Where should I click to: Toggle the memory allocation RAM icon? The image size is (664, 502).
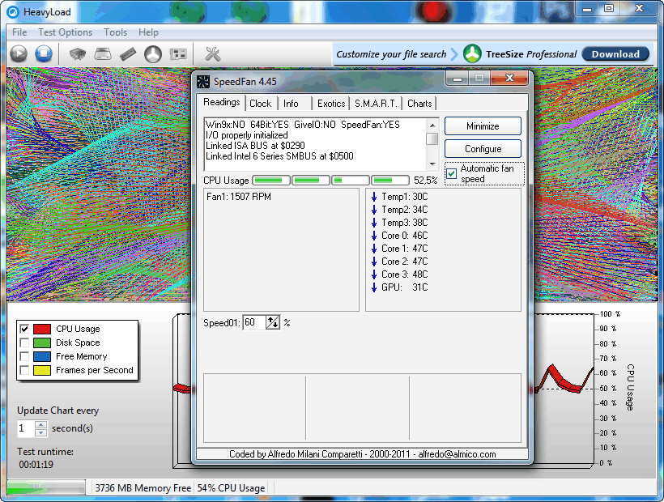click(x=128, y=54)
